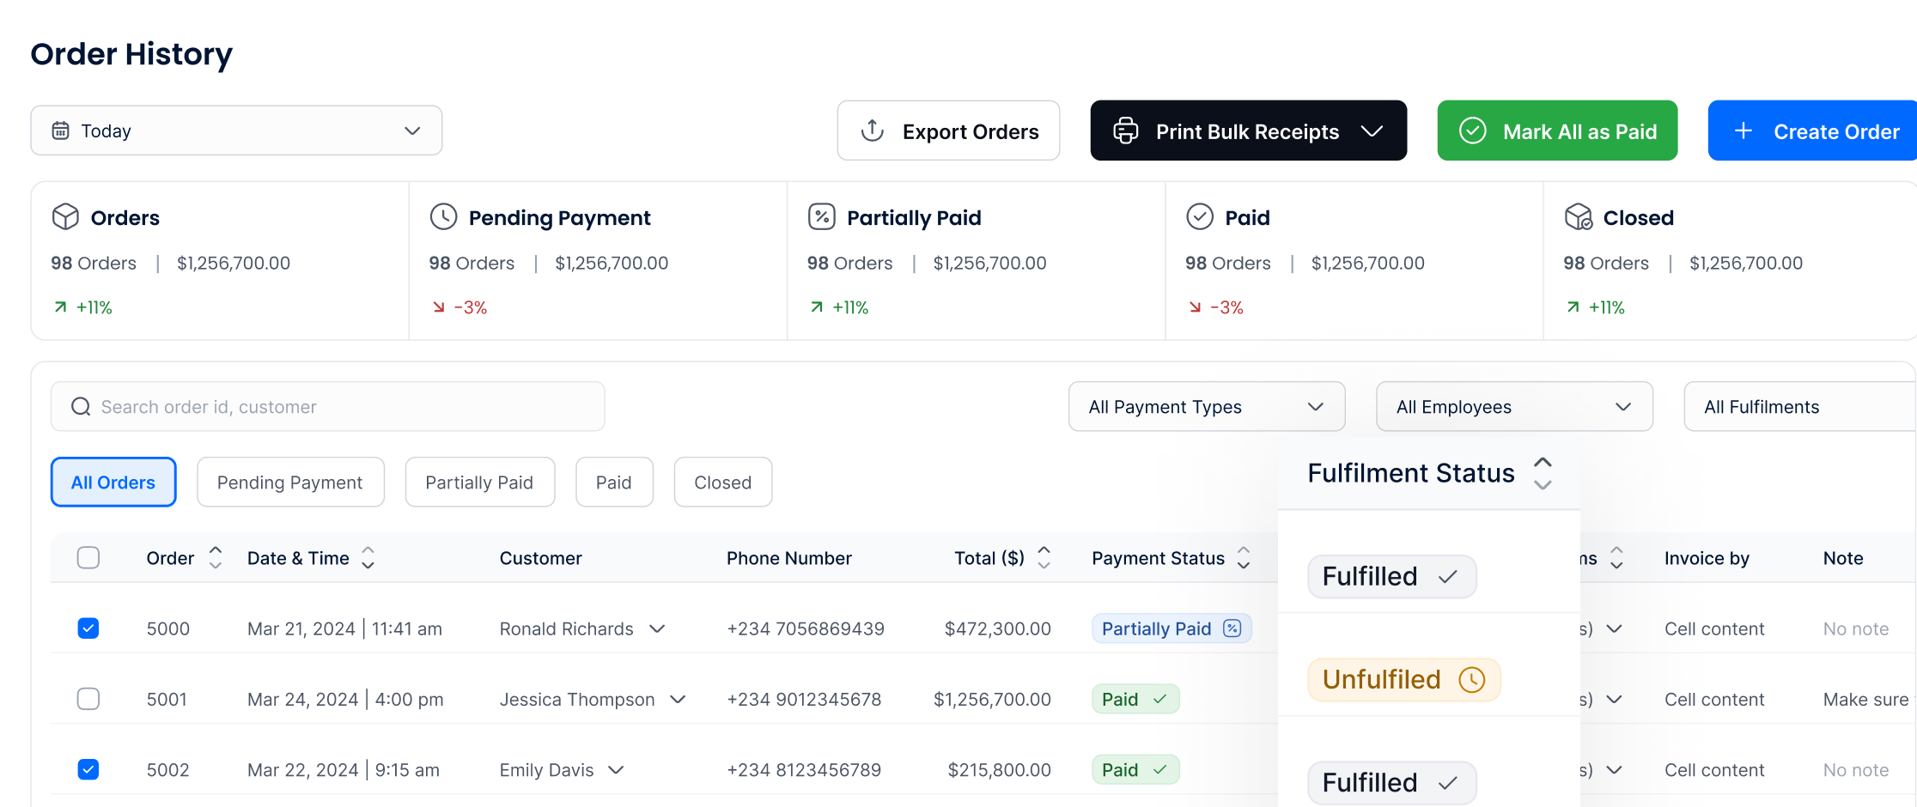Check the checkbox for order 5001
Viewport: 1917px width, 807px height.
point(88,699)
